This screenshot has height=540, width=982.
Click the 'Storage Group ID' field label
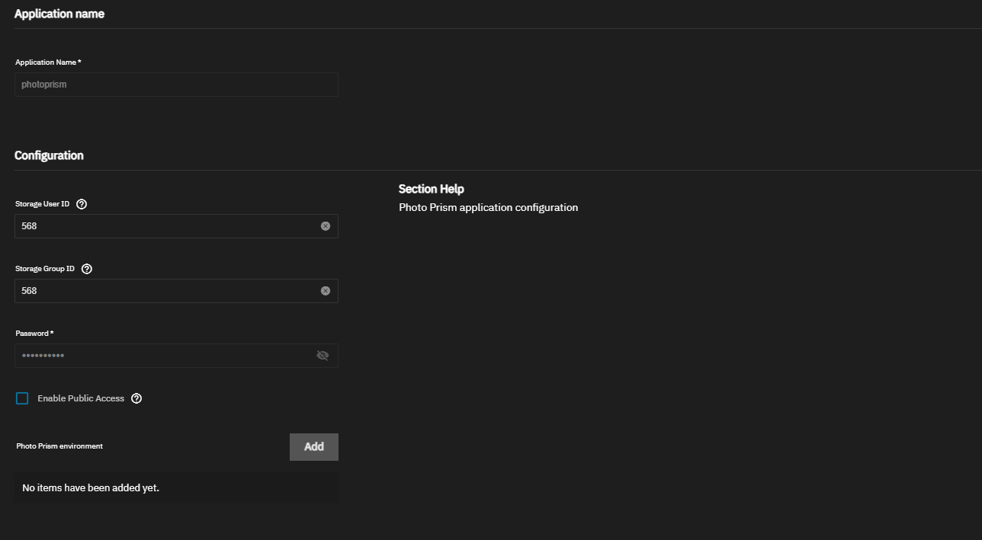pyautogui.click(x=45, y=269)
